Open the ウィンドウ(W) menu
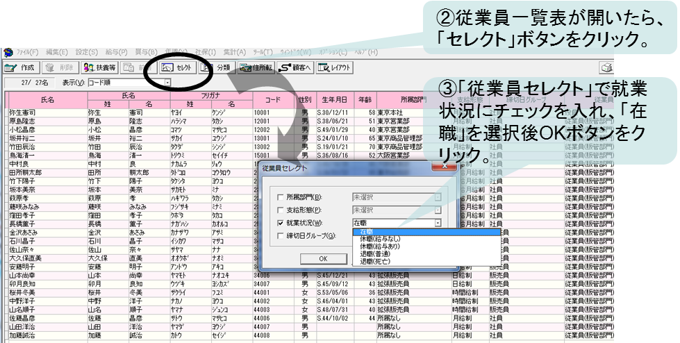This screenshot has height=343, width=680. [295, 52]
